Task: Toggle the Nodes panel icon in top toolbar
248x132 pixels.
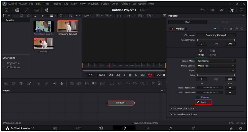Action: coord(46,10)
